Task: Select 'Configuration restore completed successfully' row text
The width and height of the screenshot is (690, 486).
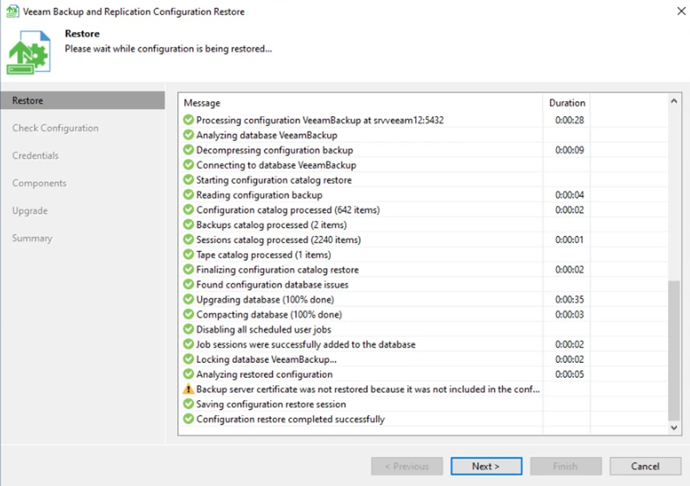Action: (x=290, y=419)
